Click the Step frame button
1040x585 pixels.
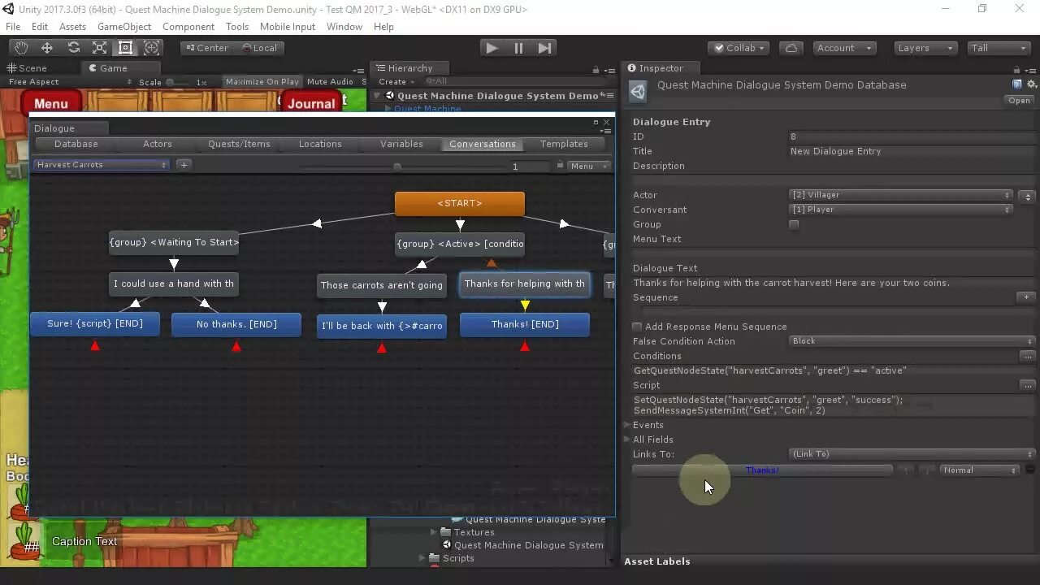tap(545, 48)
